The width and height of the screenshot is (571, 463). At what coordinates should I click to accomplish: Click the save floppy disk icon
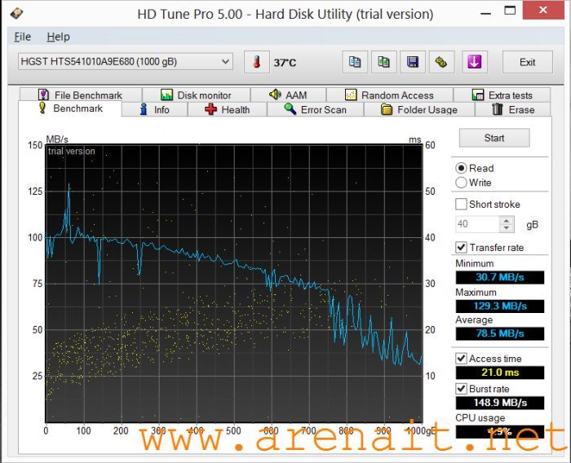coord(413,62)
